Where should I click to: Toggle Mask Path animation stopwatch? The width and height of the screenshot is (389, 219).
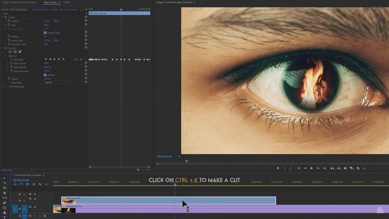[x=11, y=60]
